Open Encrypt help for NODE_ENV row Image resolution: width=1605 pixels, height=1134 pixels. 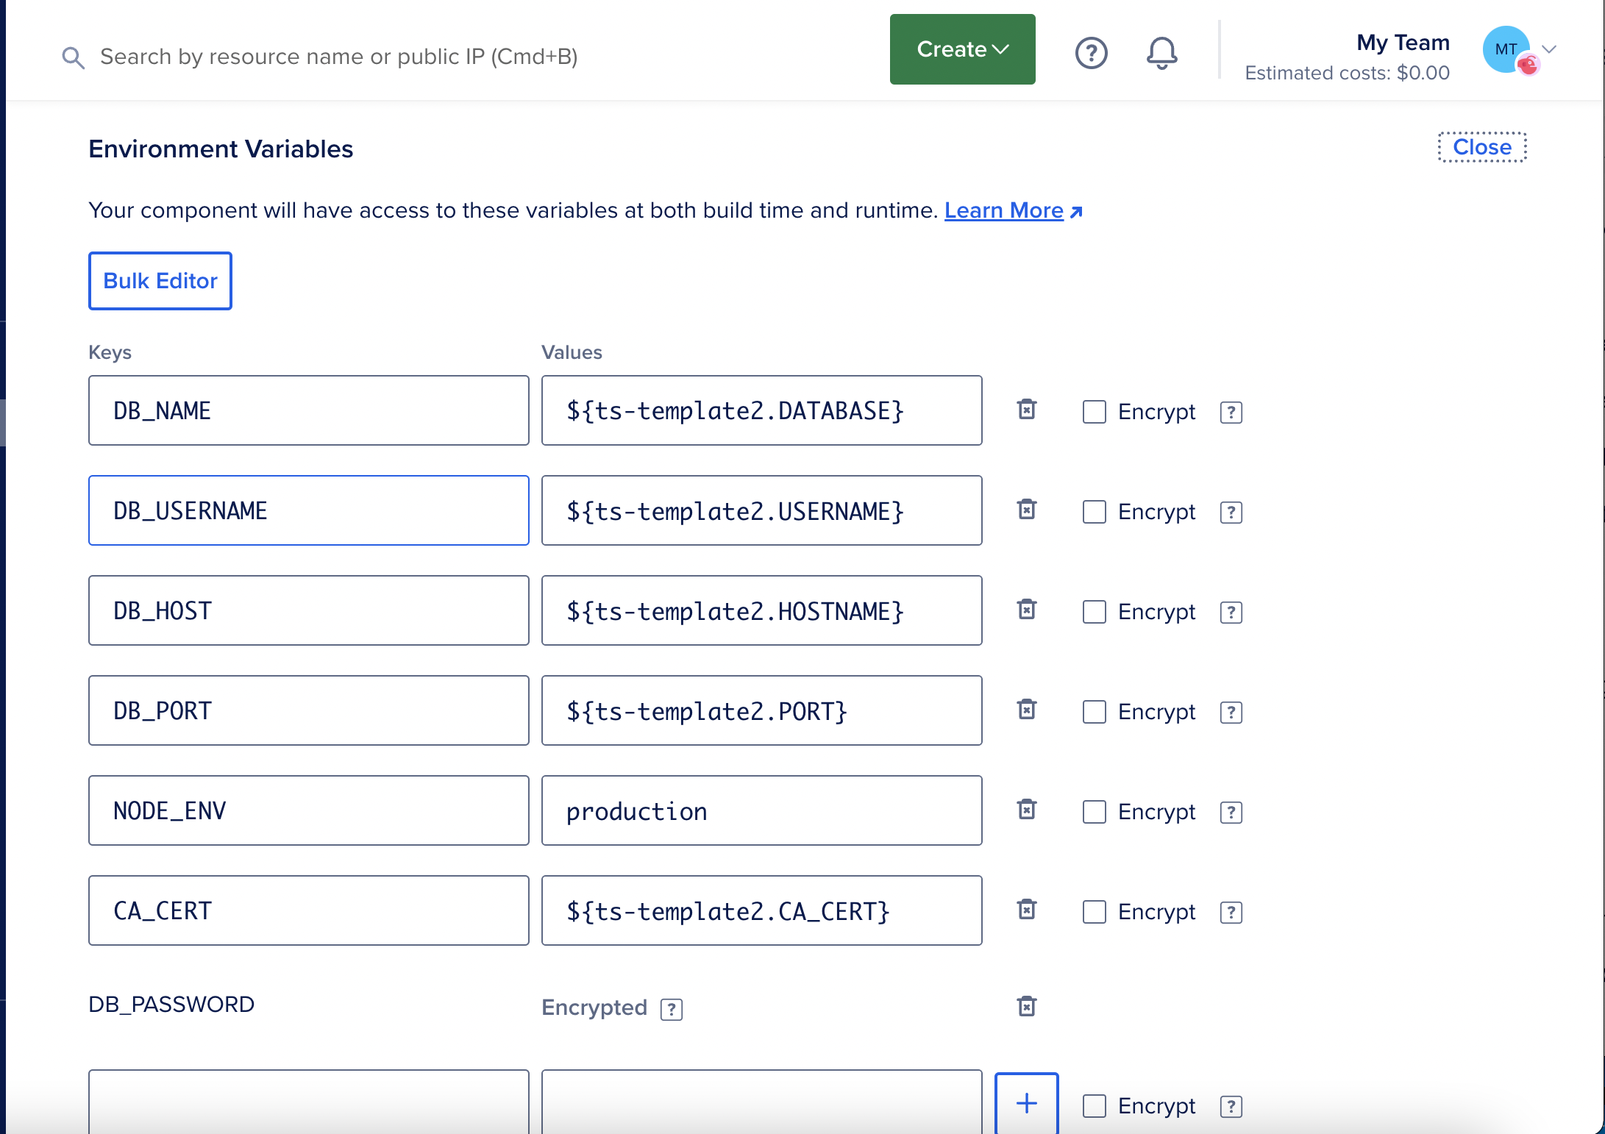[x=1231, y=813]
